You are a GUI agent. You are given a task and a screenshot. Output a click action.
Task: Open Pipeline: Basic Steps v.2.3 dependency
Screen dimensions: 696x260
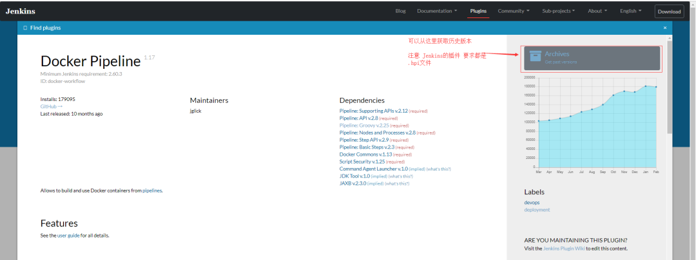367,147
